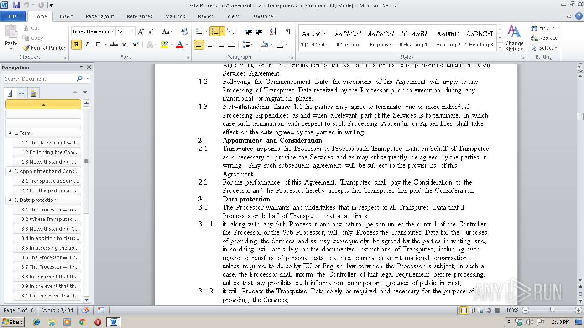Switch to the Review tab
Image resolution: width=584 pixels, height=328 pixels.
pos(206,16)
